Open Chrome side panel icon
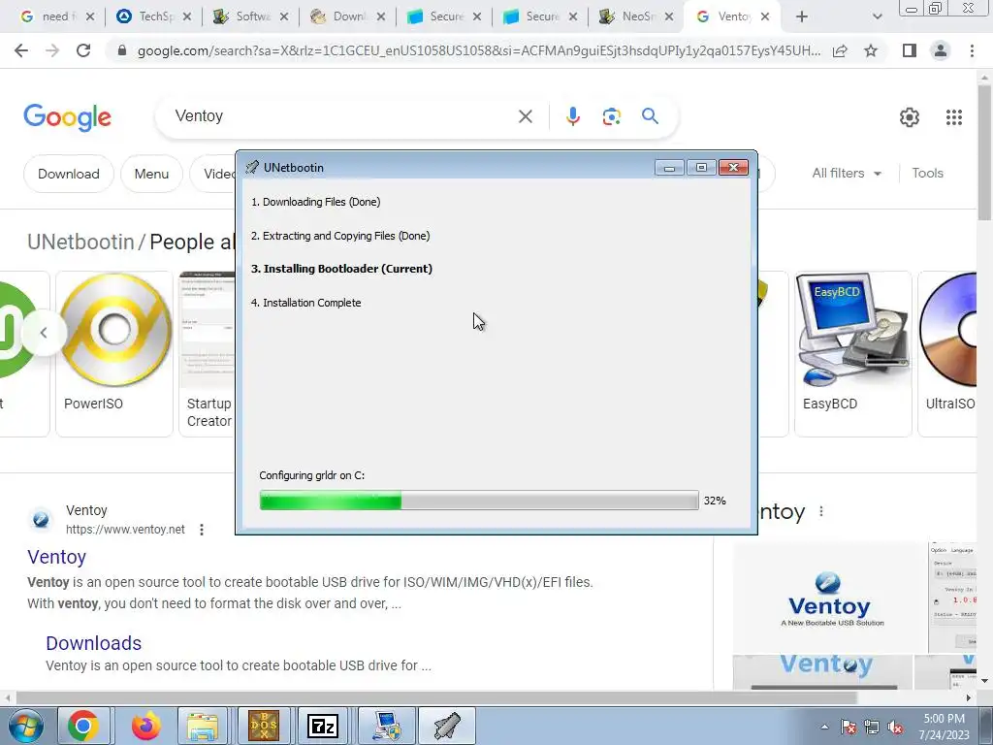 (910, 50)
